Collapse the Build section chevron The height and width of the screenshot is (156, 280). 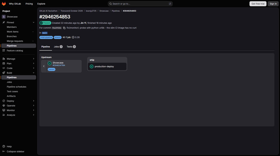coord(34,73)
